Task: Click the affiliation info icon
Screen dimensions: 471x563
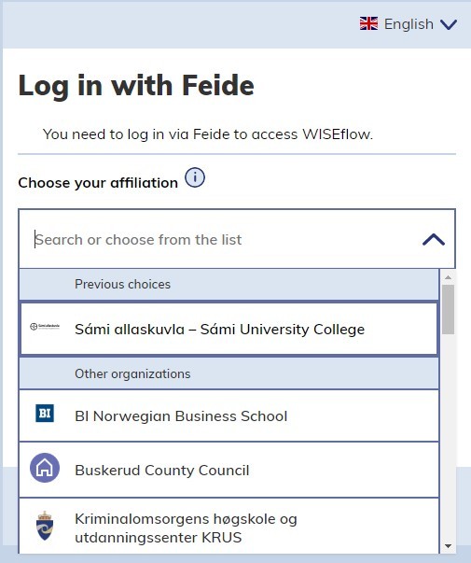Action: pos(195,177)
